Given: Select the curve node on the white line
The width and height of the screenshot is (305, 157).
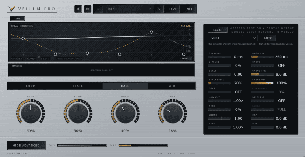Looking at the screenshot, I should [x=23, y=39].
